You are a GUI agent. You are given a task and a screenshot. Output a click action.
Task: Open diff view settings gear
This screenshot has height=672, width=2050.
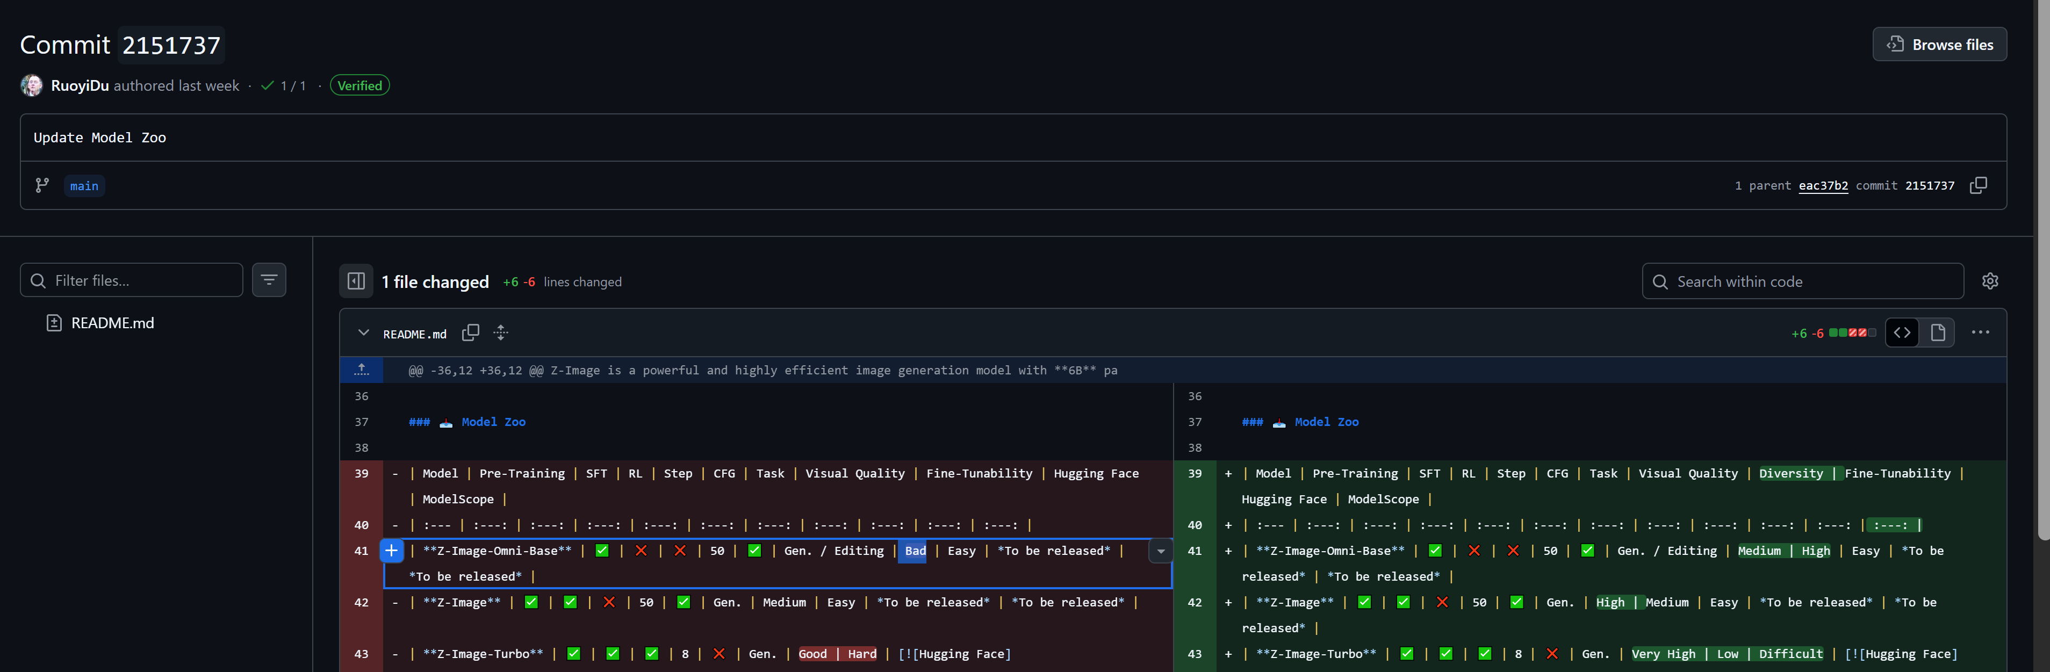[1989, 281]
